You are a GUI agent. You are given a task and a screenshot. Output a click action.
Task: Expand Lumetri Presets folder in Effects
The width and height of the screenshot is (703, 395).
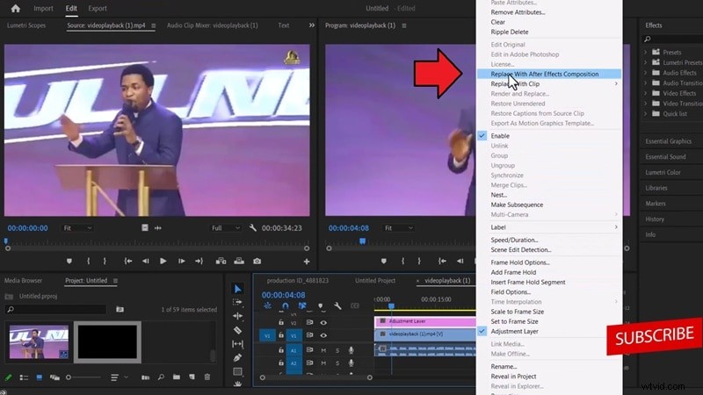pyautogui.click(x=646, y=62)
